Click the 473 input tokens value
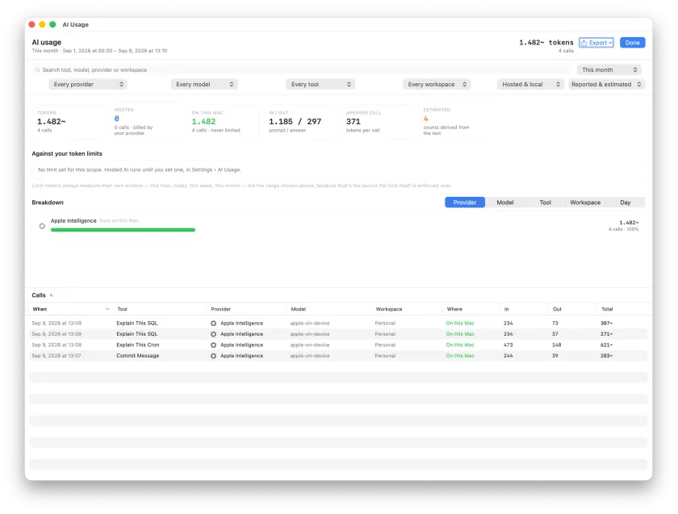 508,345
